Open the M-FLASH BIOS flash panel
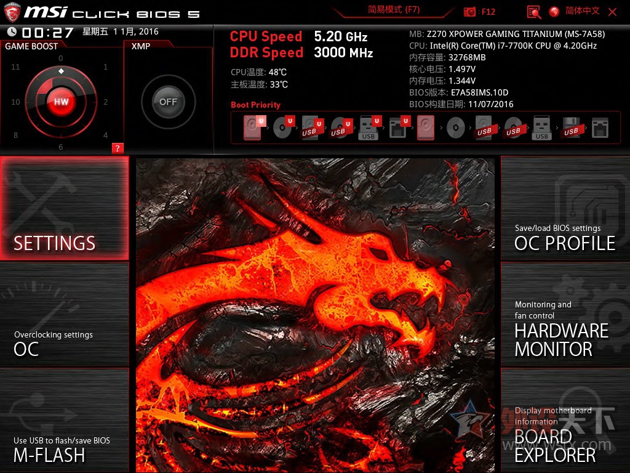630x473 pixels. [65, 421]
